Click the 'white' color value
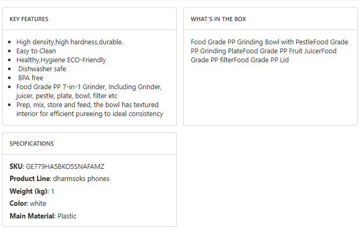This screenshot has width=362, height=229. click(x=38, y=204)
